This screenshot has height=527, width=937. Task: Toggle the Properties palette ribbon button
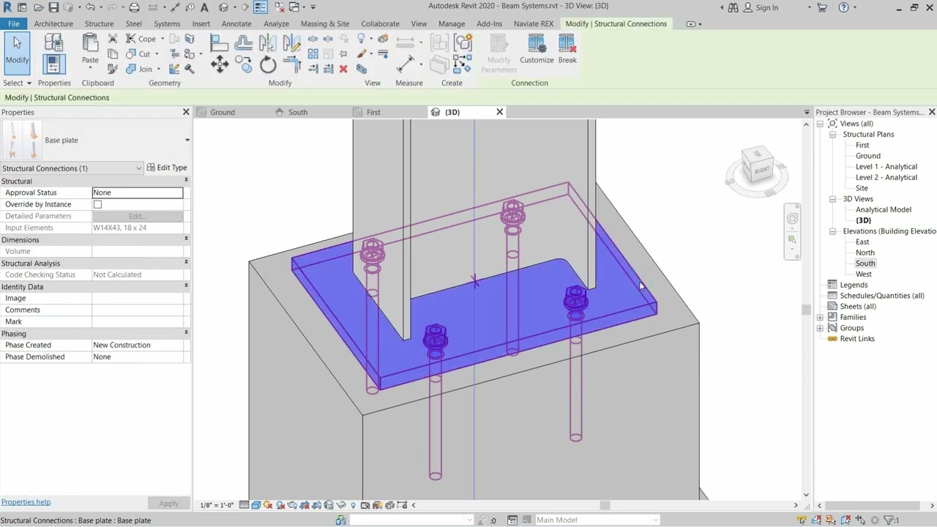(x=53, y=64)
